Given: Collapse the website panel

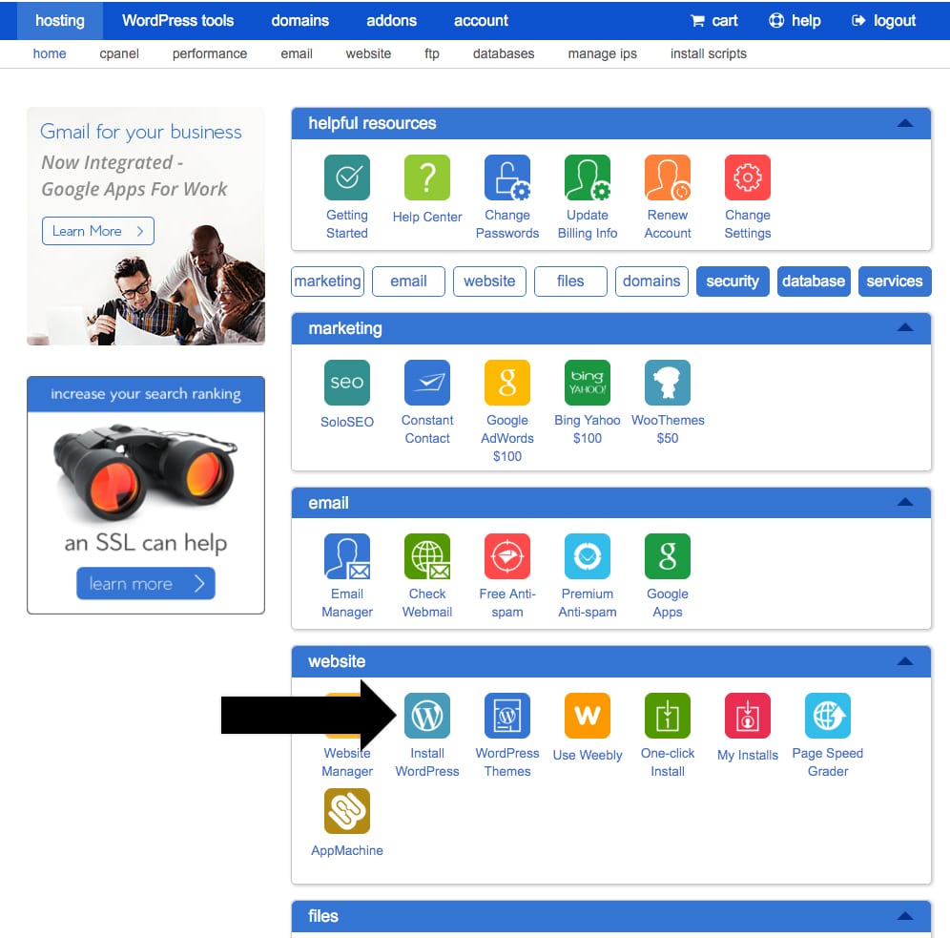Looking at the screenshot, I should 905,661.
